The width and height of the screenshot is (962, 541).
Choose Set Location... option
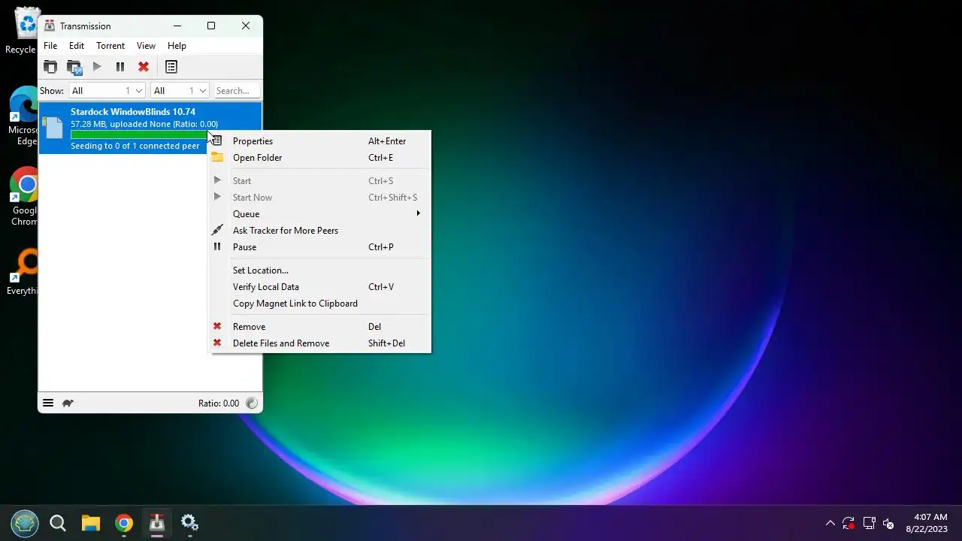319,270
